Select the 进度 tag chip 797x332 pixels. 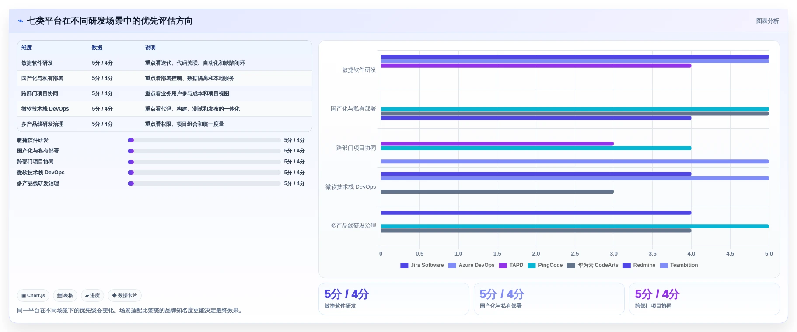tap(92, 295)
